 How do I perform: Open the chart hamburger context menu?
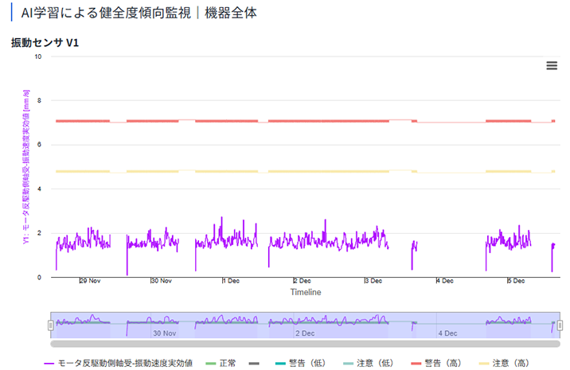[552, 66]
